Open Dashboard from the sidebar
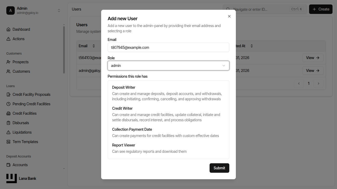The width and height of the screenshot is (337, 189). 21,29
